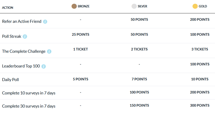The image size is (215, 113).
Task: Select Complete 10 surveys in 7 days text
Action: pyautogui.click(x=29, y=93)
